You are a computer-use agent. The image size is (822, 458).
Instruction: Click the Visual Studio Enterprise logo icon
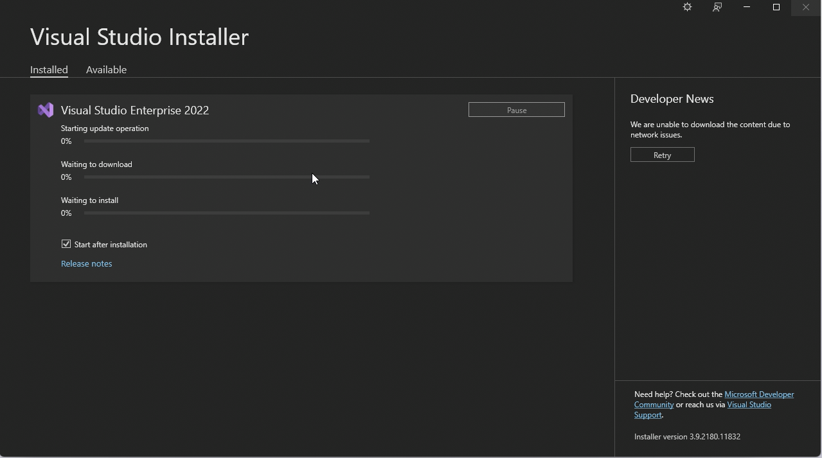[x=46, y=110]
